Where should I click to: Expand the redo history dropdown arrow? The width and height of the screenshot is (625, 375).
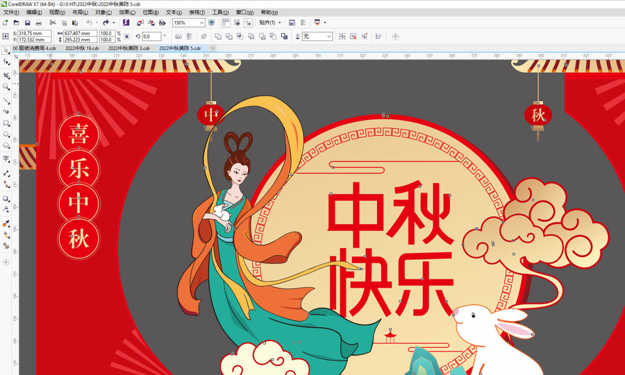tap(114, 23)
